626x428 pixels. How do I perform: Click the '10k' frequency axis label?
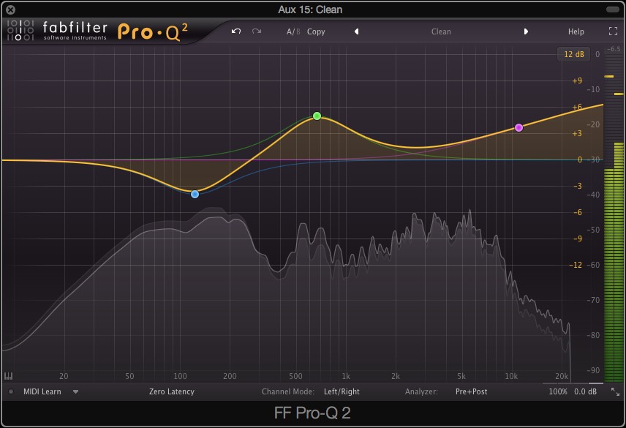point(511,376)
